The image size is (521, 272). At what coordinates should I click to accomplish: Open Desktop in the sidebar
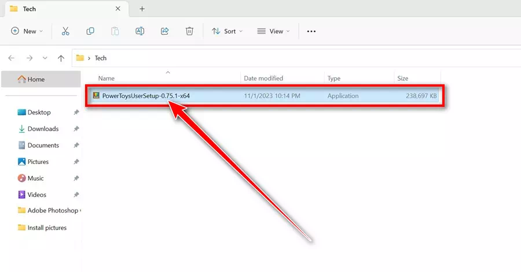[39, 112]
